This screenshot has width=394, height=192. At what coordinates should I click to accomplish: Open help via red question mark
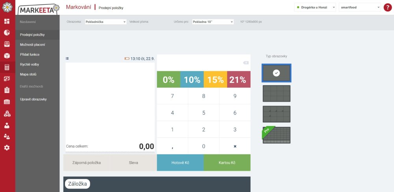(x=387, y=7)
